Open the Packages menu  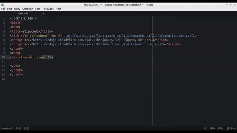pyautogui.click(x=48, y=9)
